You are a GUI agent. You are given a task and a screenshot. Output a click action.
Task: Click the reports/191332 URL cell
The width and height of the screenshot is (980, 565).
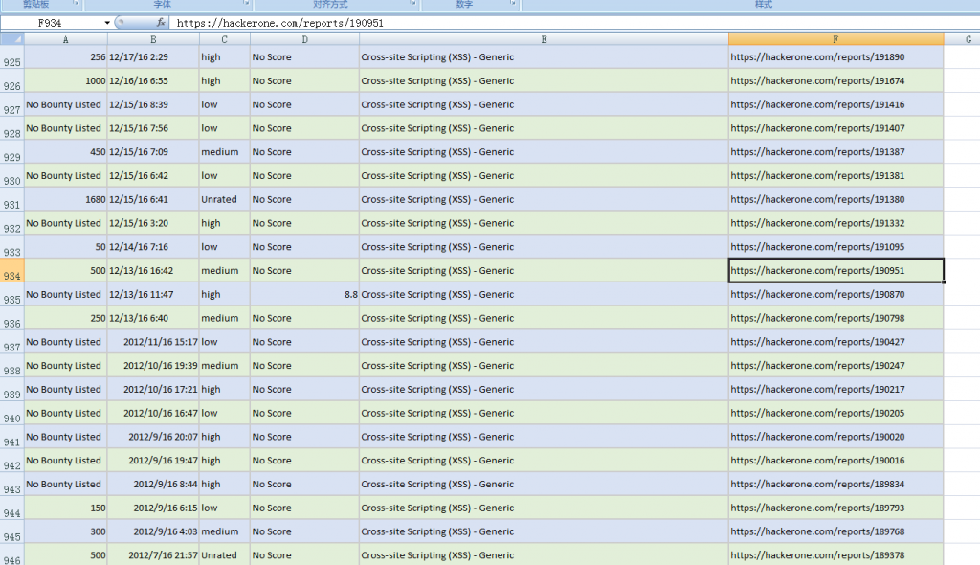click(x=835, y=223)
